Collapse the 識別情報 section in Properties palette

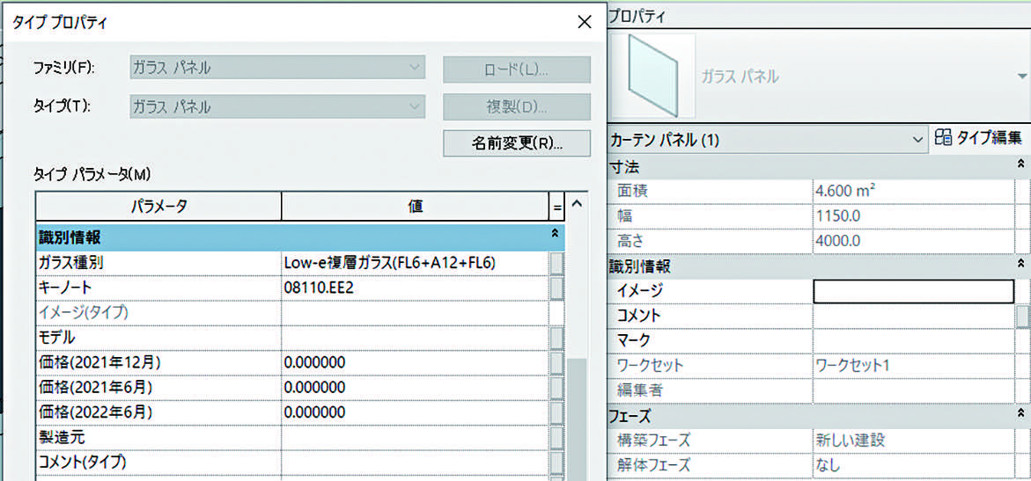pos(1020,264)
